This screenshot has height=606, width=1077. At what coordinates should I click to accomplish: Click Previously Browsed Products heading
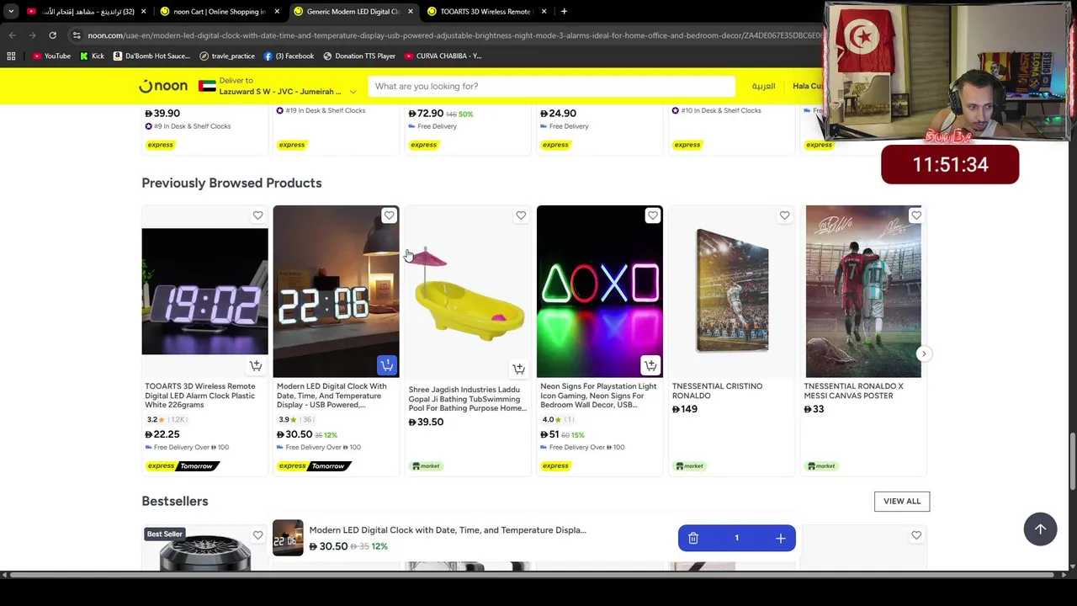[x=231, y=183]
